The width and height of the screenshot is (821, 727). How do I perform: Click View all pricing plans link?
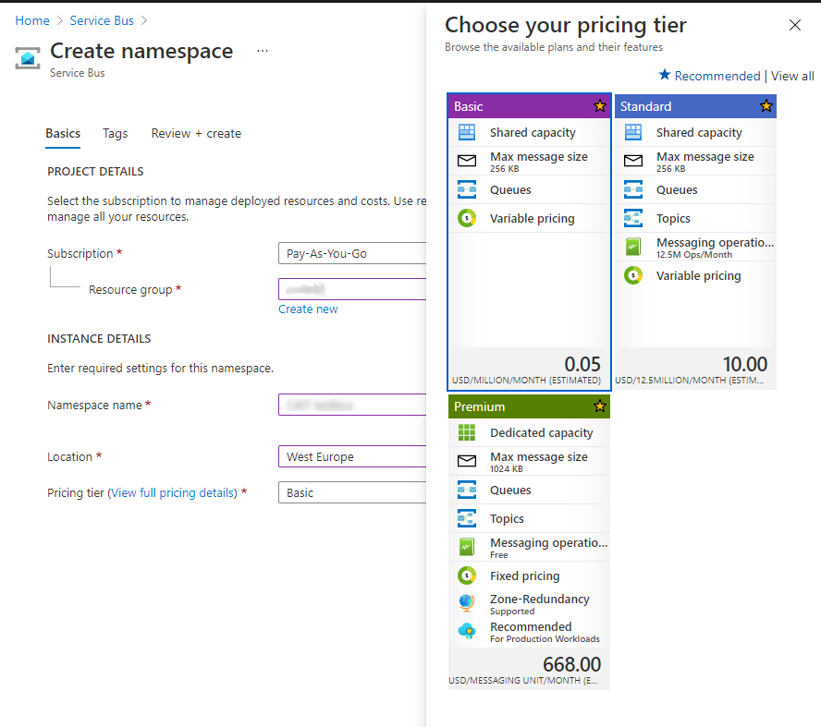coord(792,77)
